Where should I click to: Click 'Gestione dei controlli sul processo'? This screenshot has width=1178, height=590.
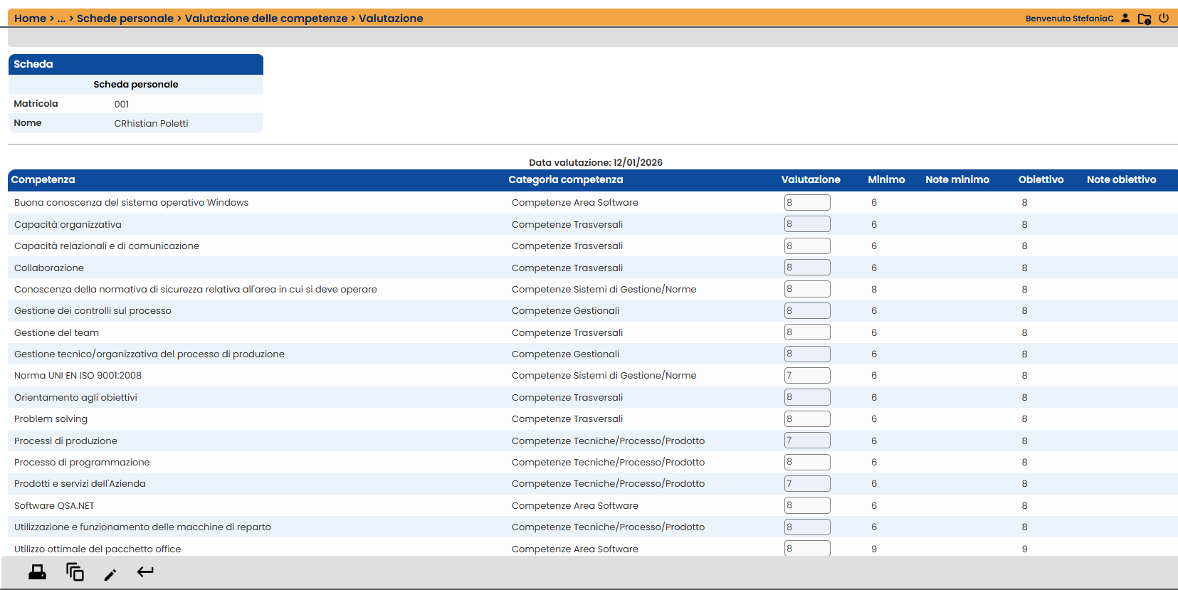point(93,311)
